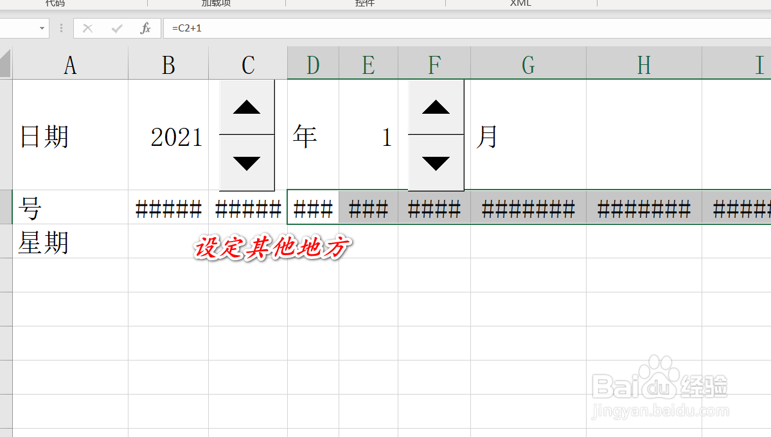Image resolution: width=771 pixels, height=437 pixels.
Task: Click the 控件 ribbon group label
Action: tap(365, 3)
